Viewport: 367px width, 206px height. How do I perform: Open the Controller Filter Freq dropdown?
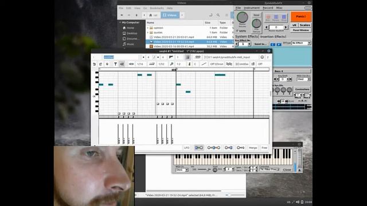(269, 169)
